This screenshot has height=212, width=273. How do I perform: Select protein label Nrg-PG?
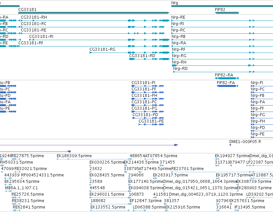pyautogui.click(x=258, y=115)
